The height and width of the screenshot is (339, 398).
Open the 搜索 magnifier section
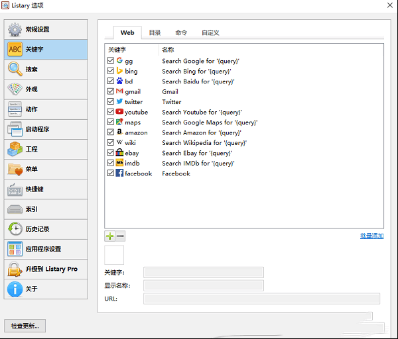[x=46, y=70]
